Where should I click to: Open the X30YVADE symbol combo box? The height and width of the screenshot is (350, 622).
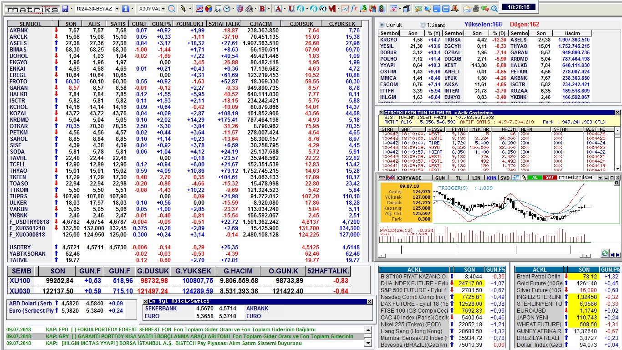[152, 9]
